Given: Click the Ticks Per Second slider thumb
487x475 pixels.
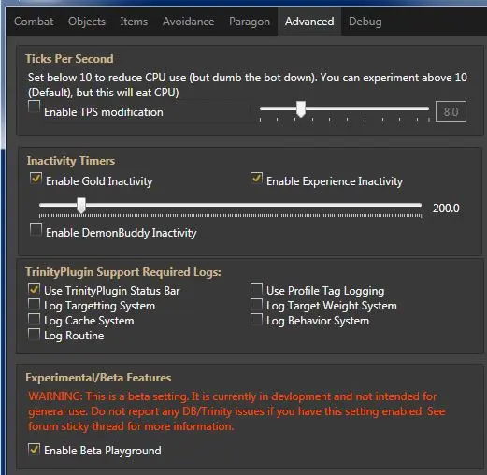Looking at the screenshot, I should [301, 108].
